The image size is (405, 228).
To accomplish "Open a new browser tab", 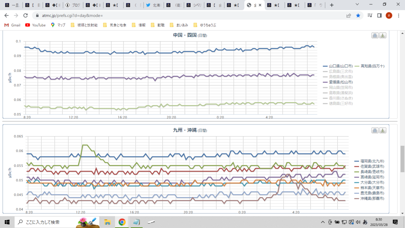I will tap(332, 5).
